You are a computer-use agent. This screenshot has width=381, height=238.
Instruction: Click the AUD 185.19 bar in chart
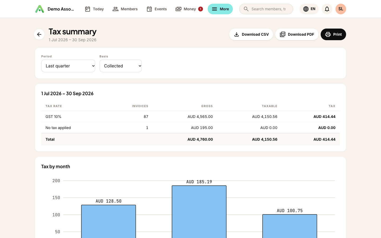pos(199,212)
